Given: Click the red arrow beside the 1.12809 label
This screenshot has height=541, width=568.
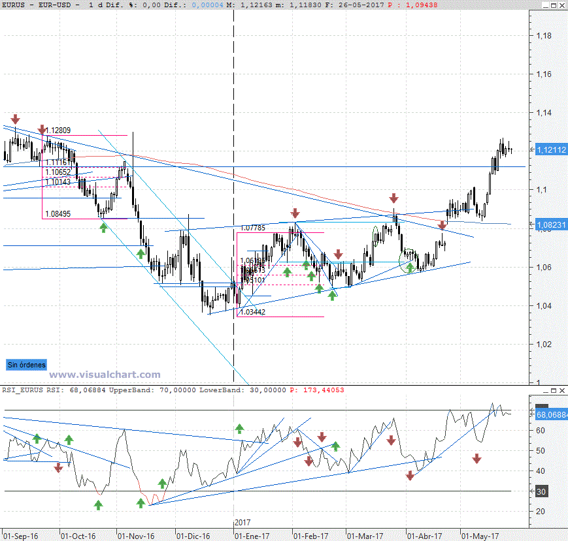Looking at the screenshot, I should coord(42,129).
